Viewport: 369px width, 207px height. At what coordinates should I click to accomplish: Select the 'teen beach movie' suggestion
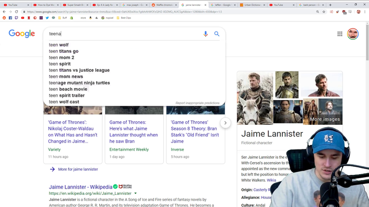coord(134,89)
